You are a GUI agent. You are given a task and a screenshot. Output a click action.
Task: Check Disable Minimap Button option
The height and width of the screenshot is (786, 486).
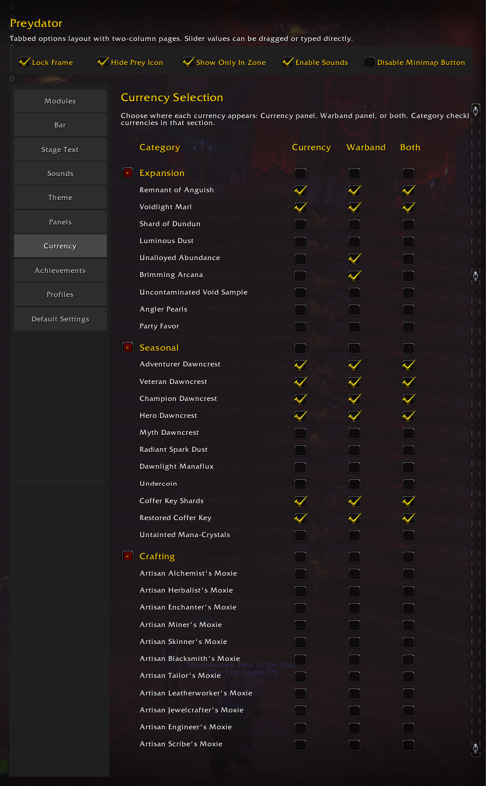370,62
